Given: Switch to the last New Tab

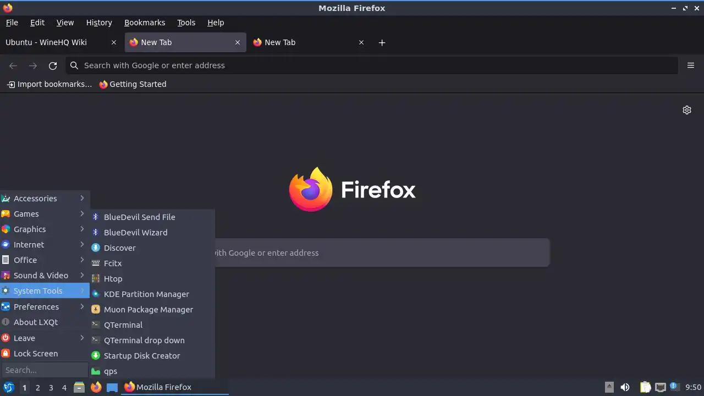Looking at the screenshot, I should click(x=310, y=42).
